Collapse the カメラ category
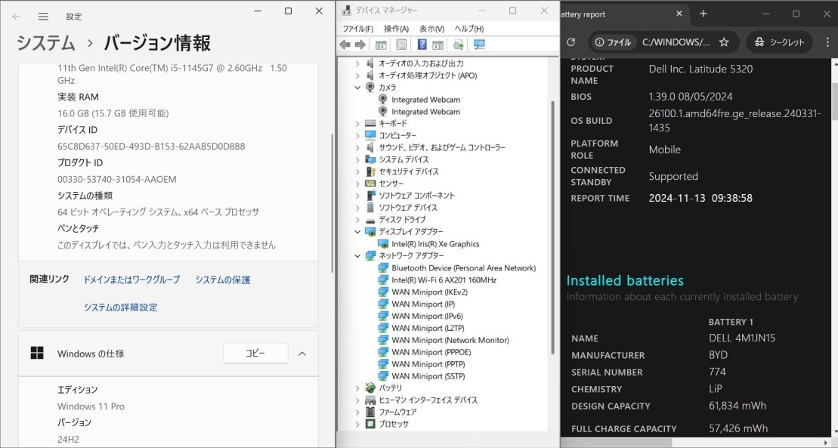Screen dimensions: 838x448 tap(357, 88)
